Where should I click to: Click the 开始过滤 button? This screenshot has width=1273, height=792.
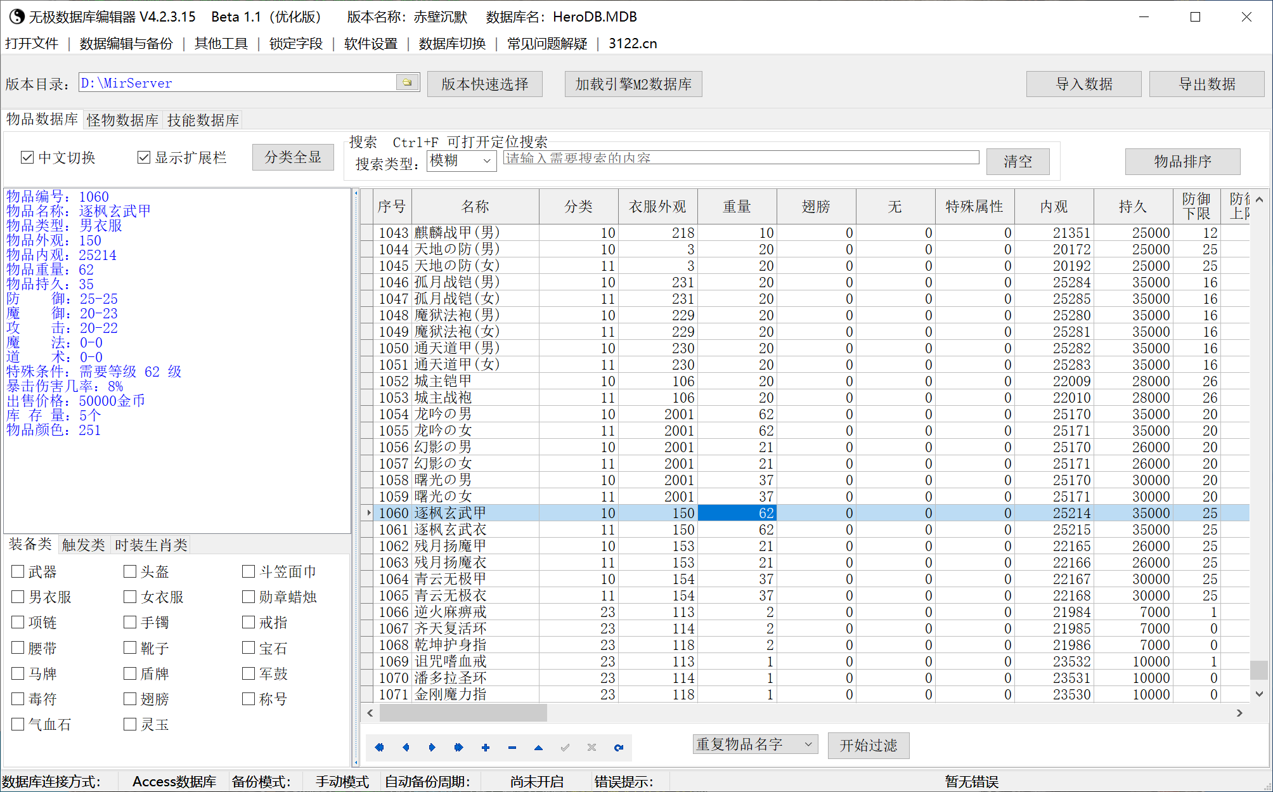click(869, 745)
